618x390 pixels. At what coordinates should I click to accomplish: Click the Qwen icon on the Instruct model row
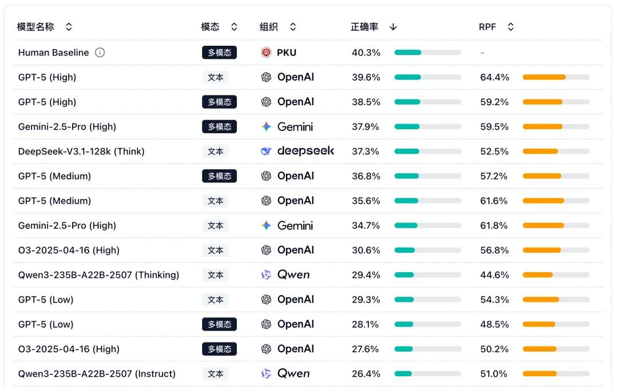point(266,373)
